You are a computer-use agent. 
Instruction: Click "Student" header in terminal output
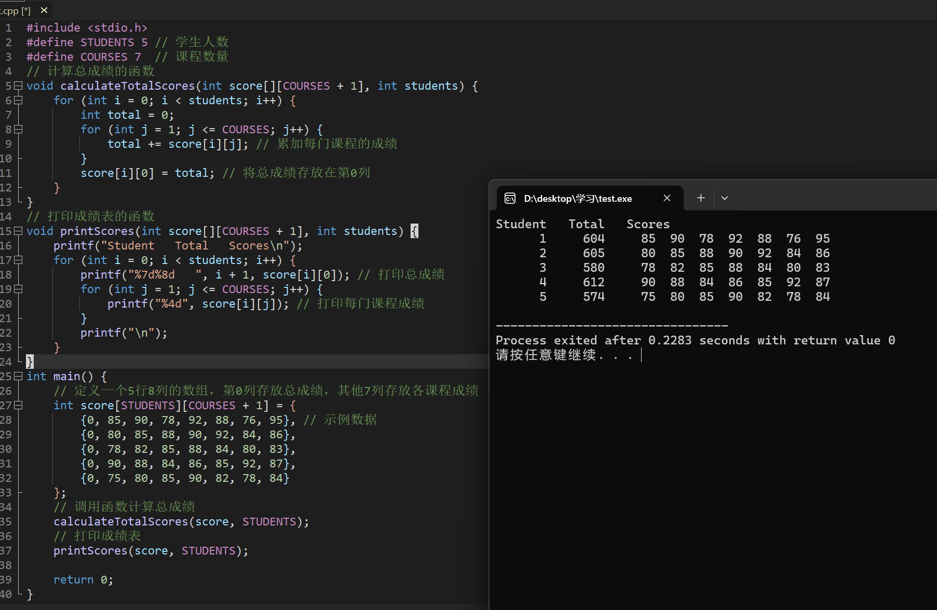point(521,224)
